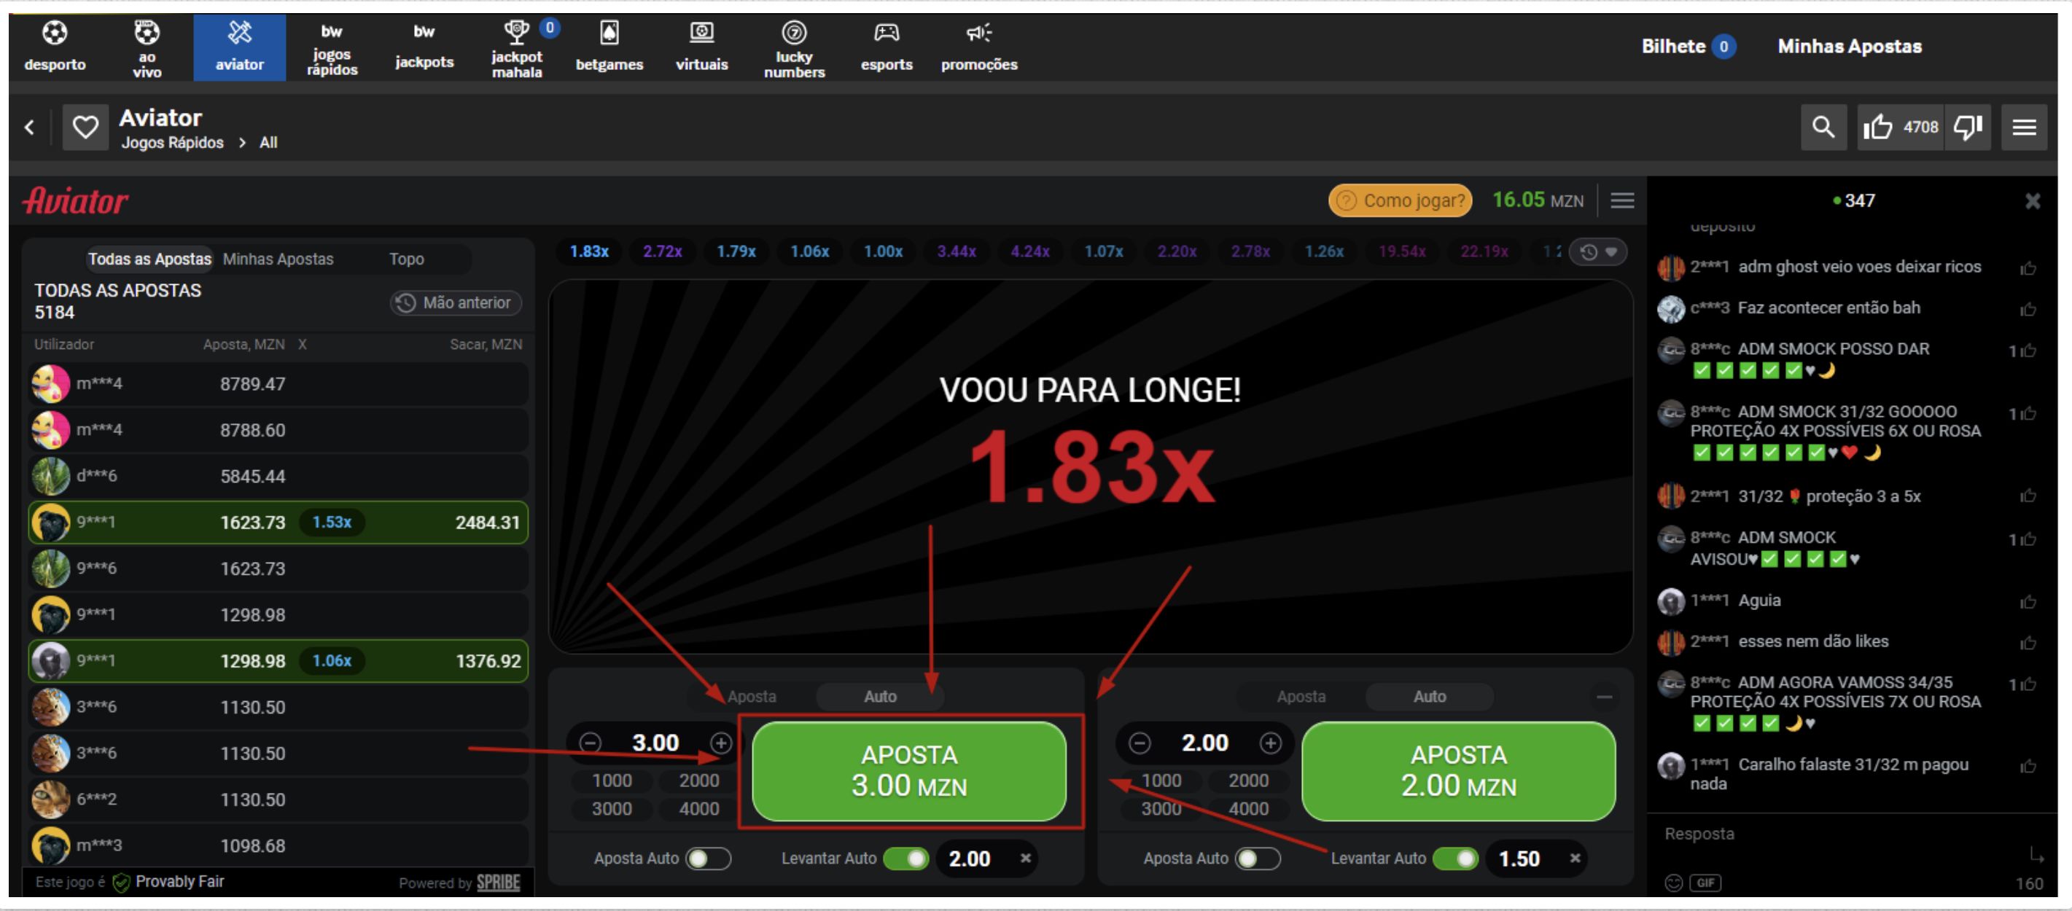This screenshot has width=2072, height=911.
Task: Click the thumbs-down dislike icon
Action: (1968, 127)
